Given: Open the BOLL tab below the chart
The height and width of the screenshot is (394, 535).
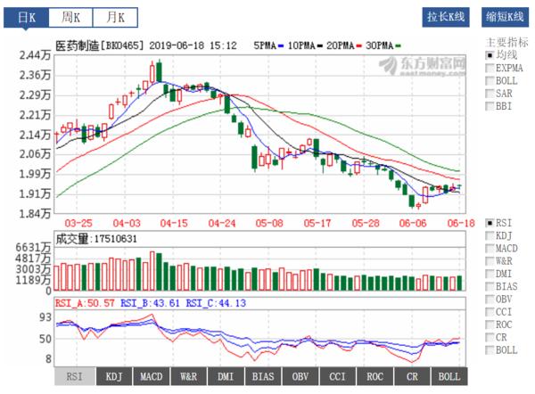Looking at the screenshot, I should 449,376.
